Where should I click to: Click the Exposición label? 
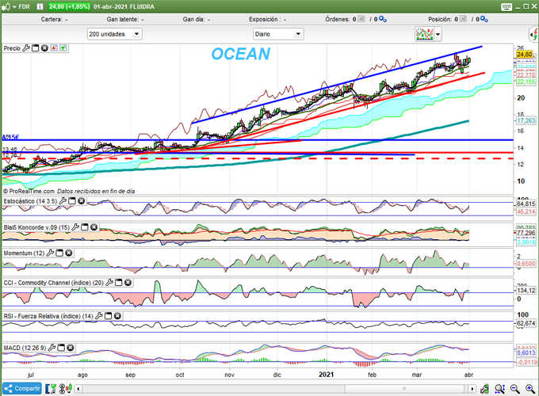(264, 19)
